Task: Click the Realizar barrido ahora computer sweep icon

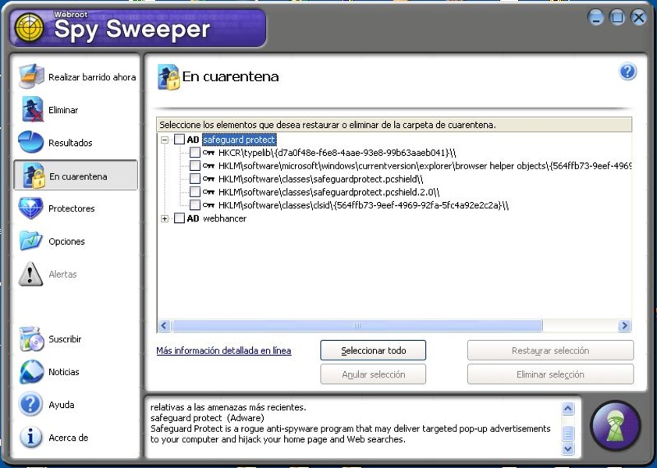Action: 31,76
